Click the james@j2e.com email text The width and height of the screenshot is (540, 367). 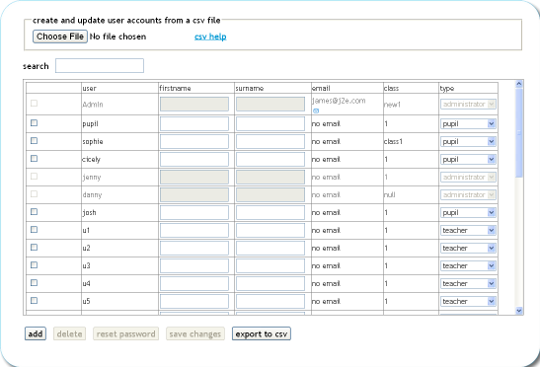coord(339,101)
